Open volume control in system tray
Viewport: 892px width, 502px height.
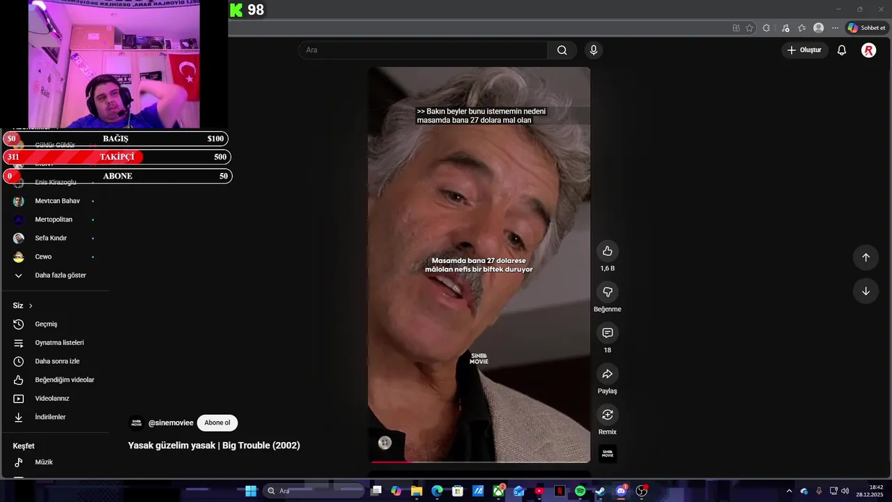point(845,491)
